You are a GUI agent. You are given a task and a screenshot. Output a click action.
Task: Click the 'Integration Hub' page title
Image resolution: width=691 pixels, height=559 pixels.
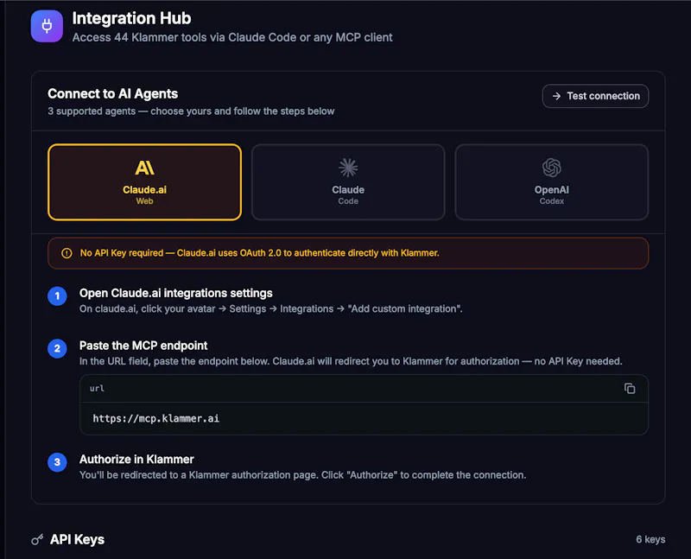tap(131, 18)
